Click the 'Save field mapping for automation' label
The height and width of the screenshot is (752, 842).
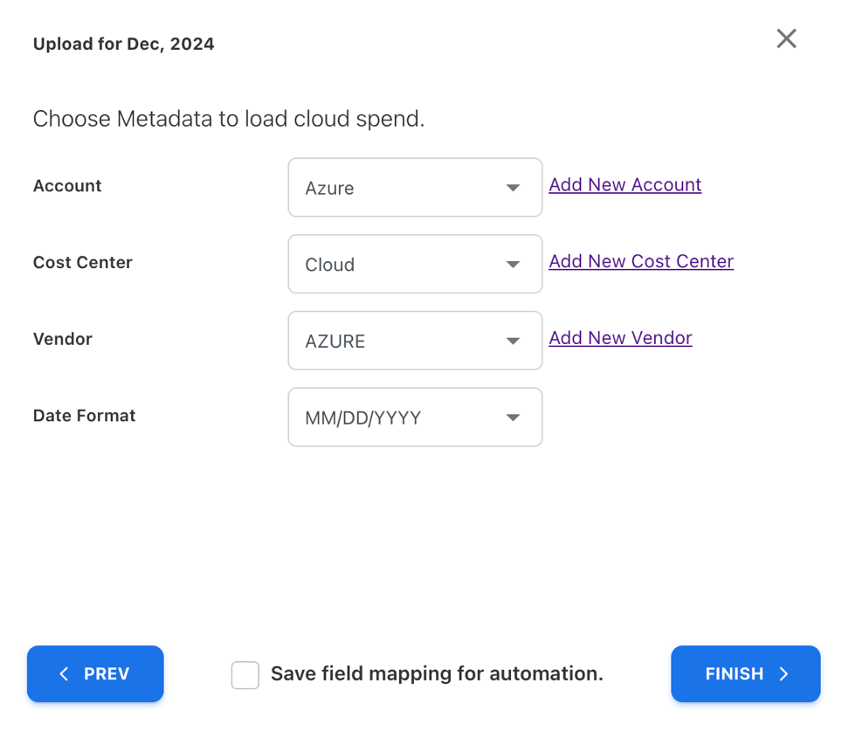pyautogui.click(x=437, y=673)
